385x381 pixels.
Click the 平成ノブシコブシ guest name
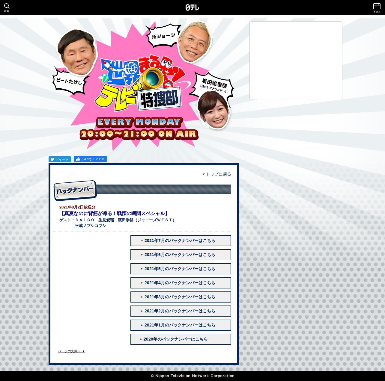pos(91,226)
